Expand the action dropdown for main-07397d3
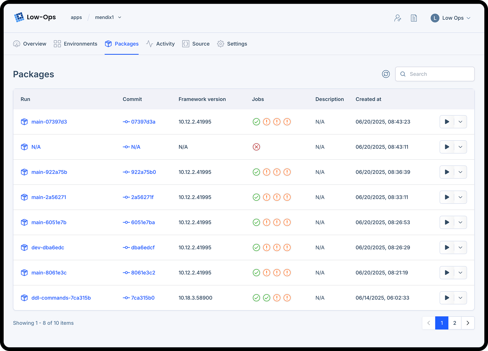The height and width of the screenshot is (351, 488). (x=460, y=122)
